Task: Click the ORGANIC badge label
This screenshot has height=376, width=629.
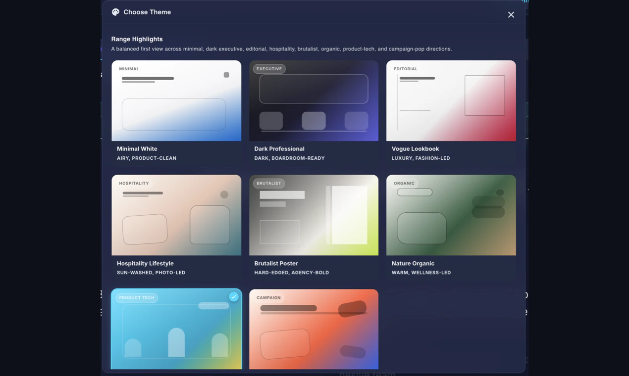Action: click(x=404, y=183)
